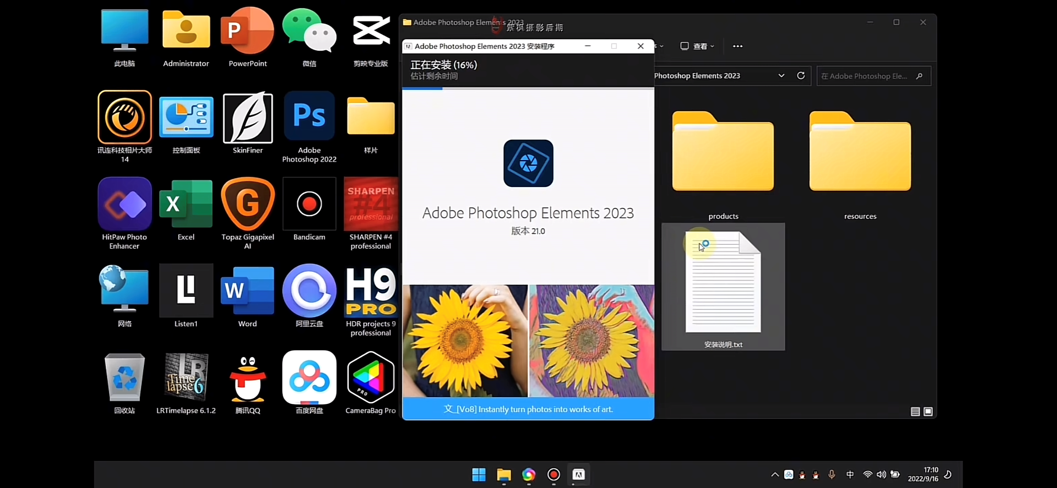Open File Explorer from the taskbar
1057x488 pixels.
[503, 474]
